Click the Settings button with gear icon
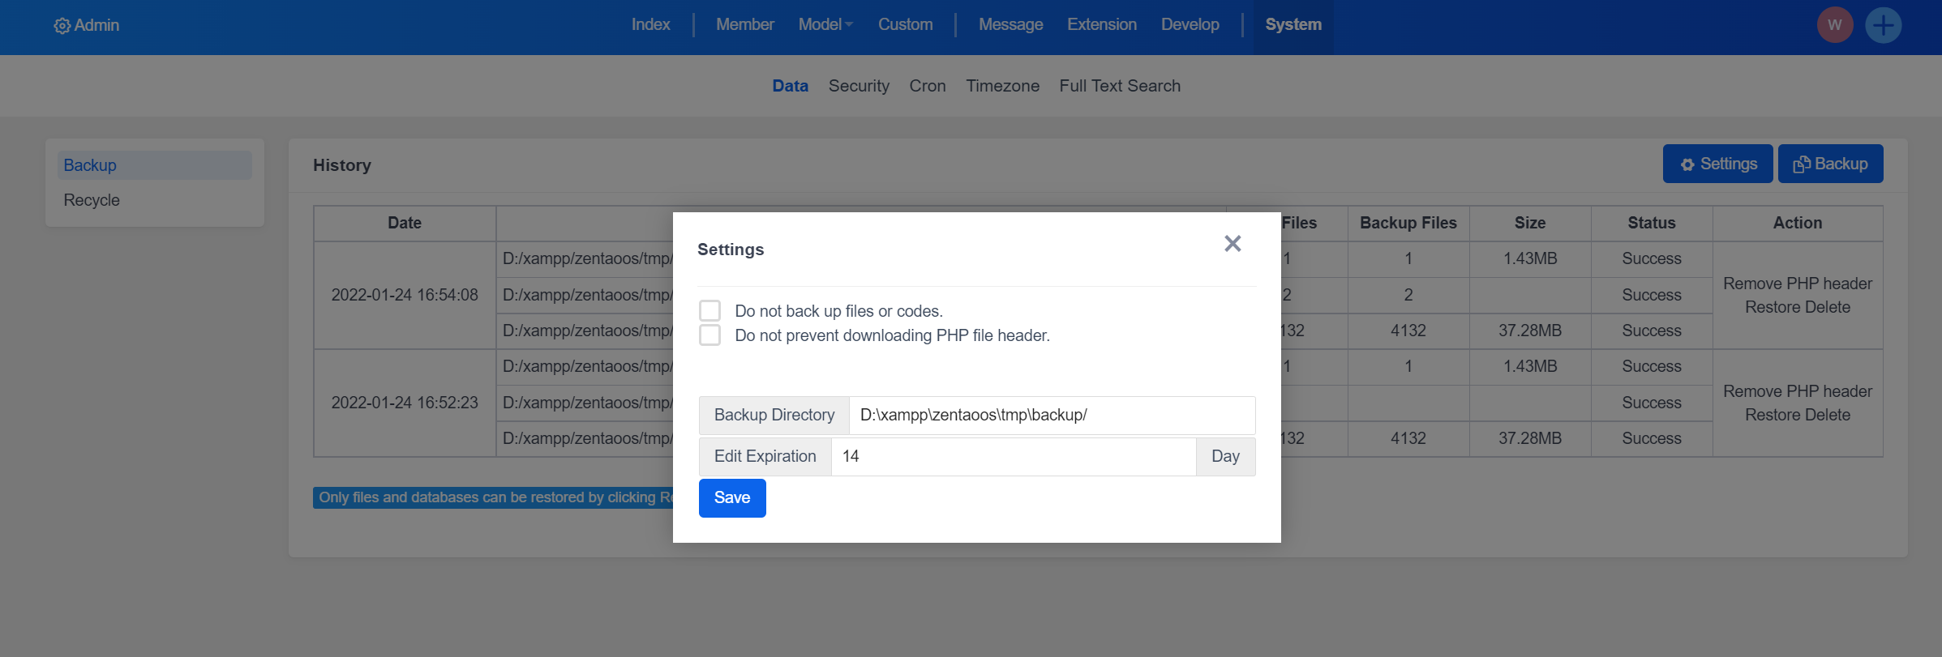Image resolution: width=1942 pixels, height=657 pixels. coord(1717,164)
